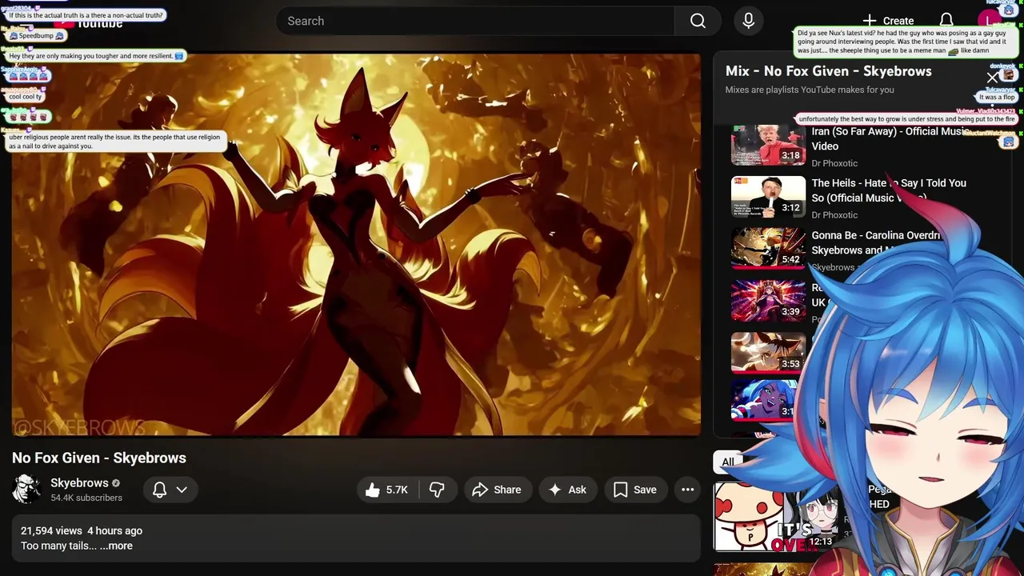Click the 21,594 views text
The image size is (1024, 576).
click(51, 530)
